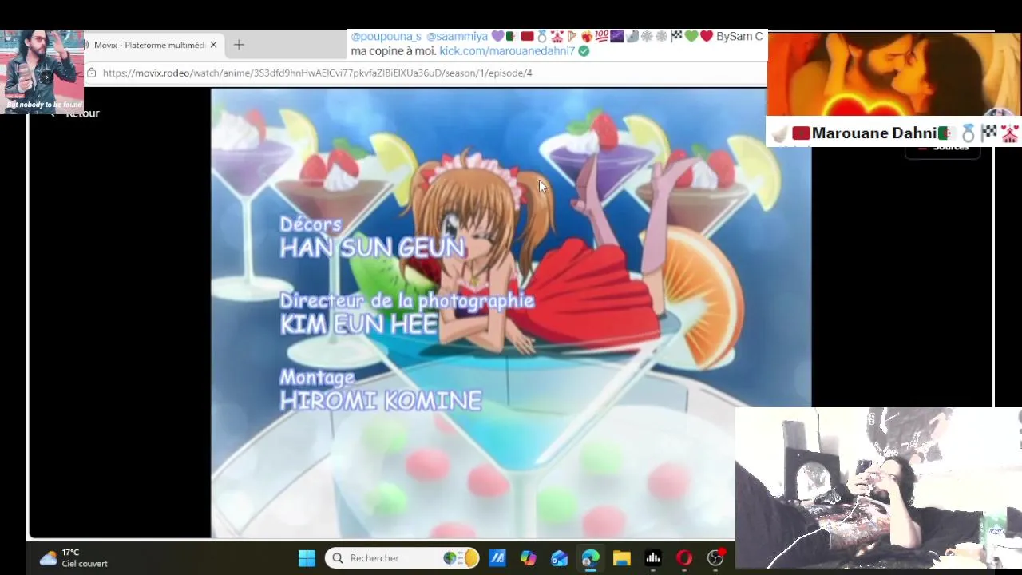Screen dimensions: 1022x575
Task: Open the Windows Start menu
Action: [307, 558]
